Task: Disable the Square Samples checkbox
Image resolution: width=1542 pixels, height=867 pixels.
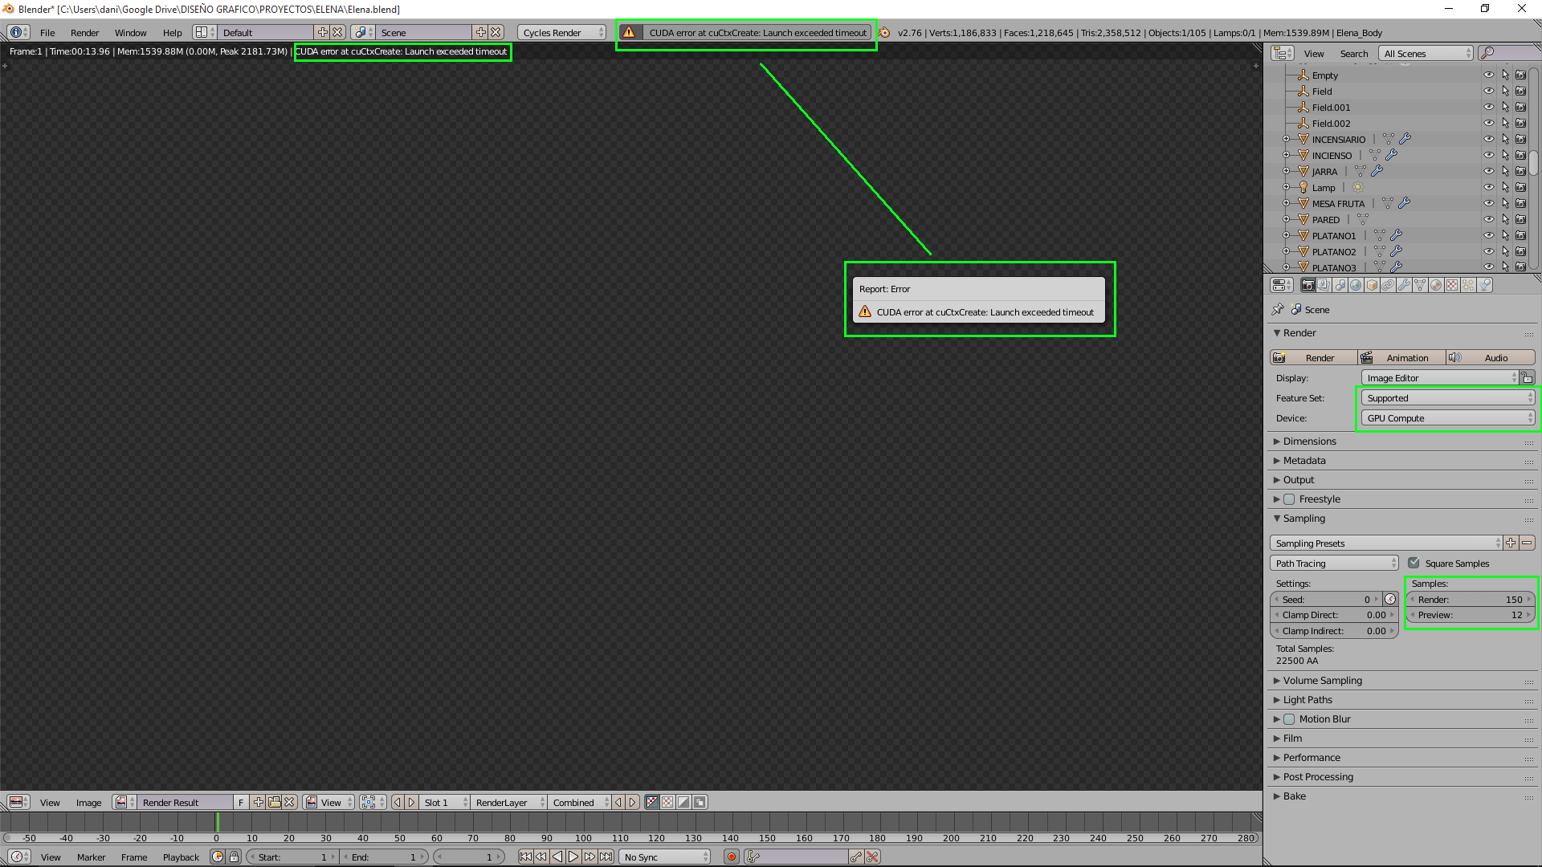Action: pos(1413,564)
